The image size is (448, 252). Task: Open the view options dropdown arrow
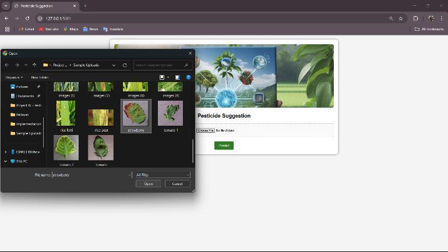[x=168, y=77]
